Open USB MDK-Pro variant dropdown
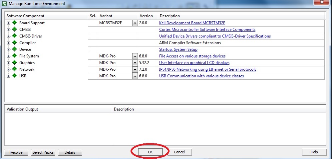Image resolution: width=332 pixels, height=159 pixels. click(135, 76)
